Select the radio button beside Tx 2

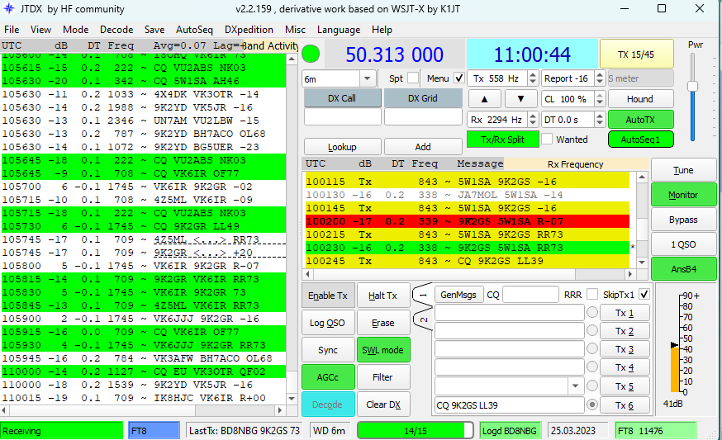592,331
